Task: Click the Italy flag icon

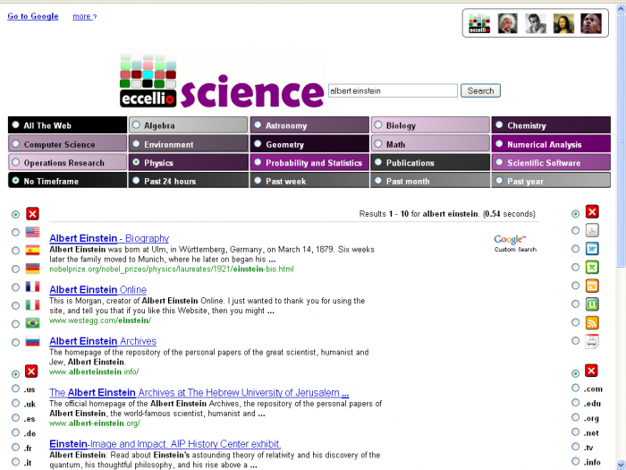Action: point(32,305)
